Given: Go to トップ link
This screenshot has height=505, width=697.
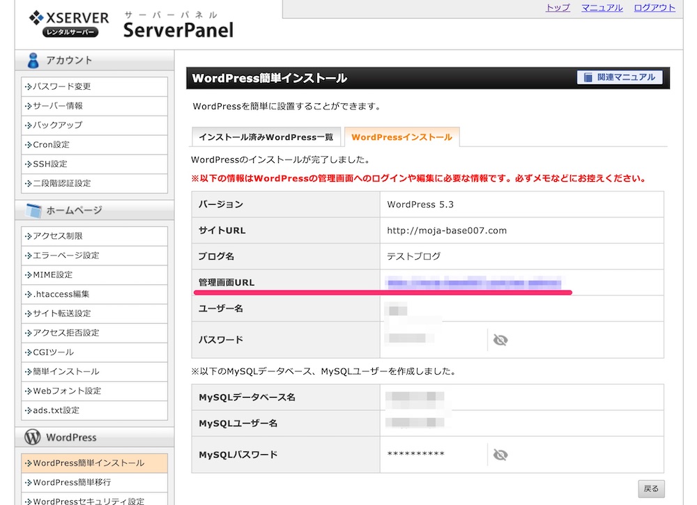Looking at the screenshot, I should point(558,8).
